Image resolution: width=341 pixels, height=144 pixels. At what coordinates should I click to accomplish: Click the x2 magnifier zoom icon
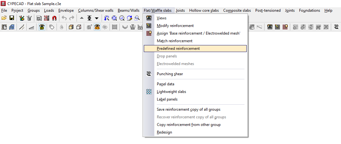click(x=122, y=18)
